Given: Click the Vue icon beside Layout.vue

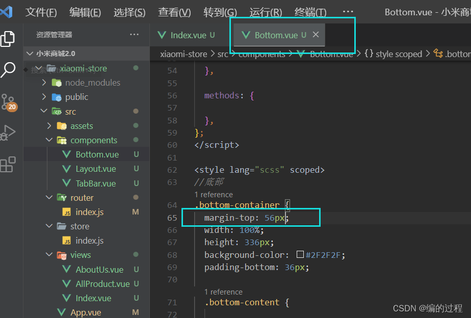Looking at the screenshot, I should click(67, 169).
